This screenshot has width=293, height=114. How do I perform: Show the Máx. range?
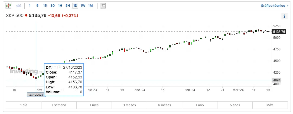pyautogui.click(x=270, y=105)
